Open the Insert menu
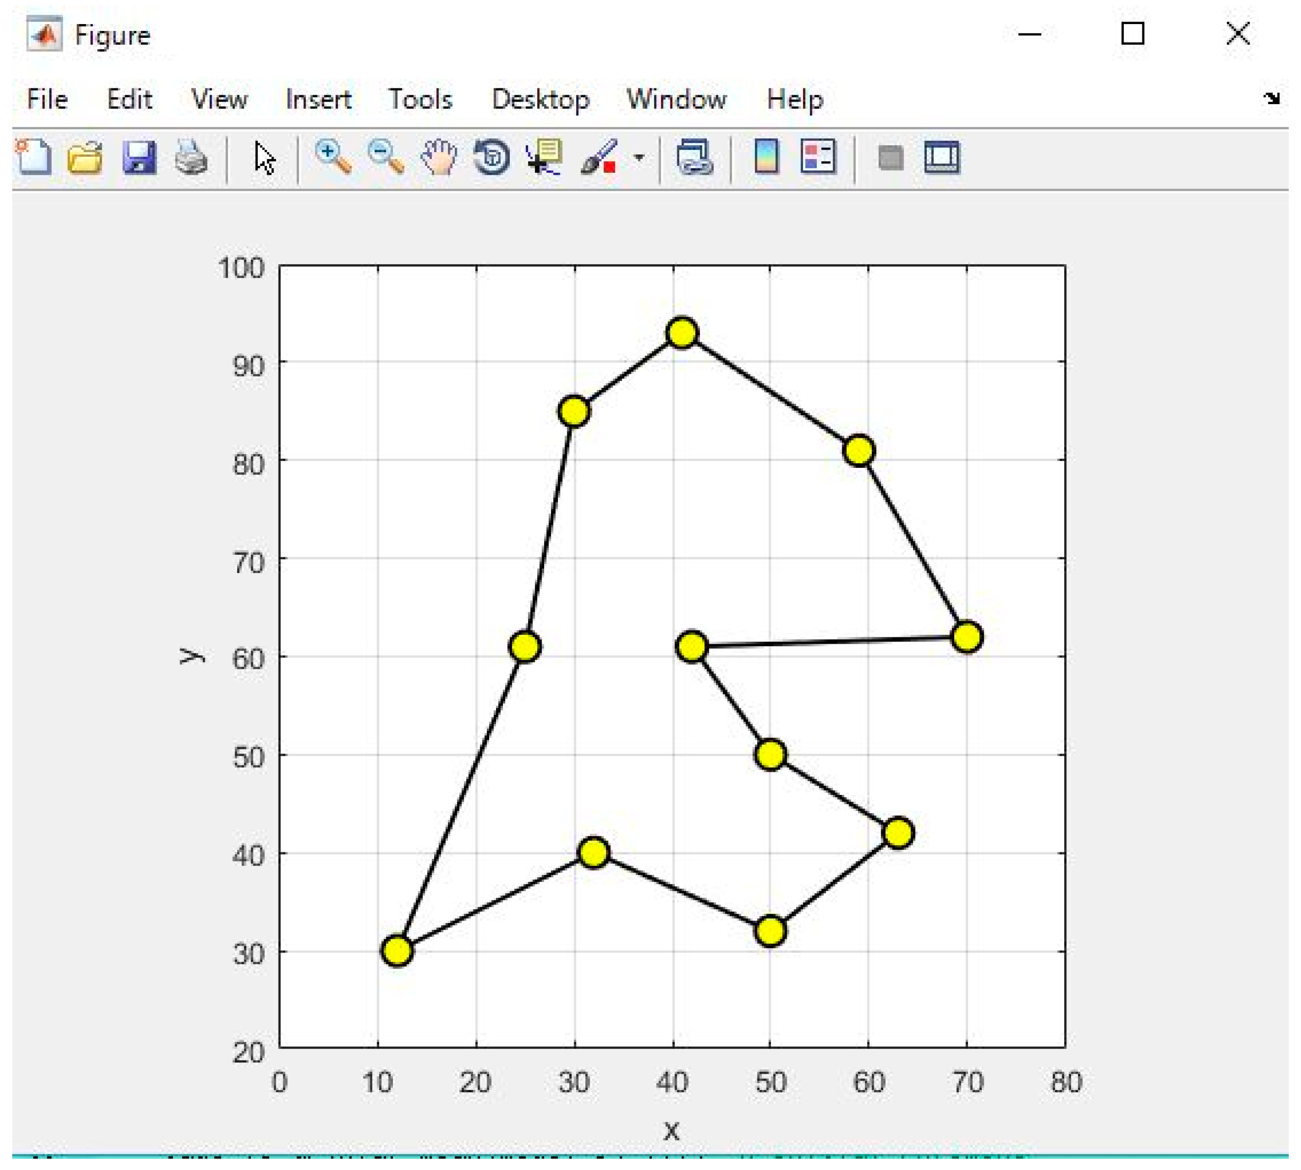1301x1170 pixels. 318,100
